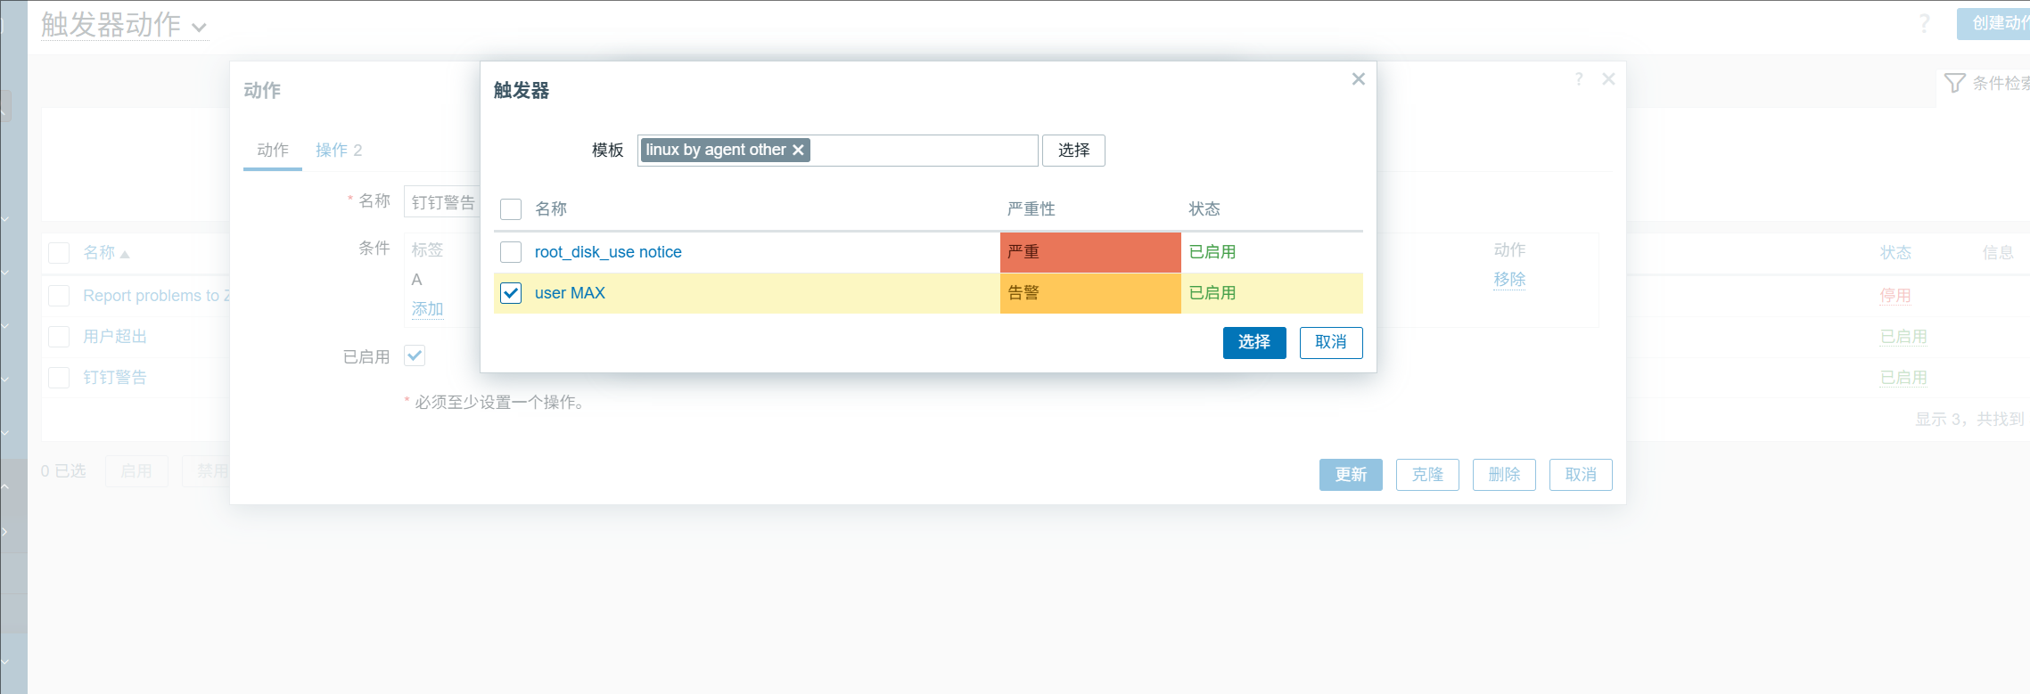Toggle the 停用 status link

click(x=1895, y=296)
